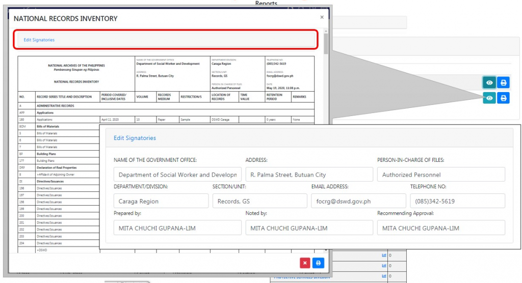The image size is (522, 283).
Task: Click '(085)342-5619' in the document preview header
Action: point(276,64)
